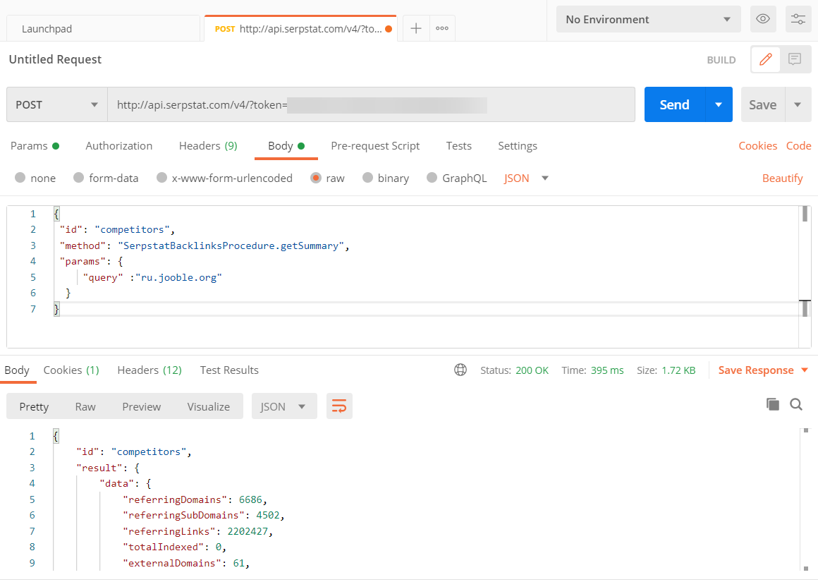Open response Headers (12) tab
Screen dimensions: 818x582
pyautogui.click(x=149, y=370)
